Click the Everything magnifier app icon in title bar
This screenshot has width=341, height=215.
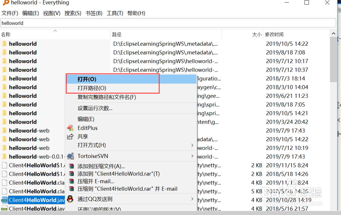(x=6, y=3)
